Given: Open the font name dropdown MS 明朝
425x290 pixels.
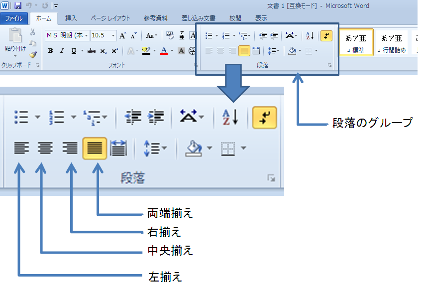Looking at the screenshot, I should coord(67,35).
